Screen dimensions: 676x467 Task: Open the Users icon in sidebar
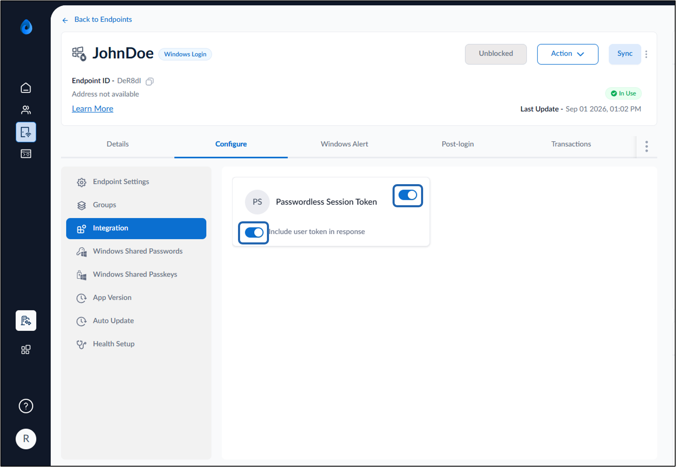pos(26,110)
